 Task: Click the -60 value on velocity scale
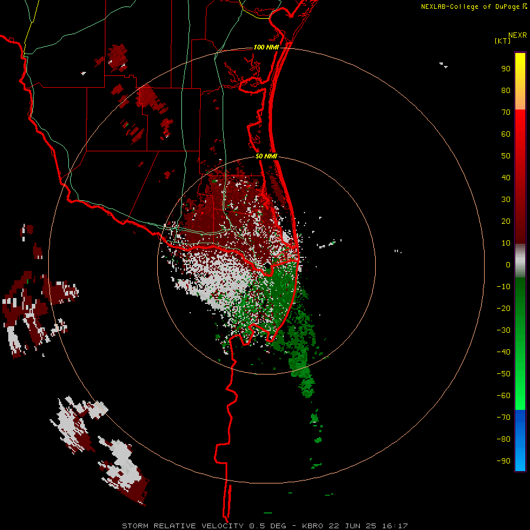tap(503, 396)
